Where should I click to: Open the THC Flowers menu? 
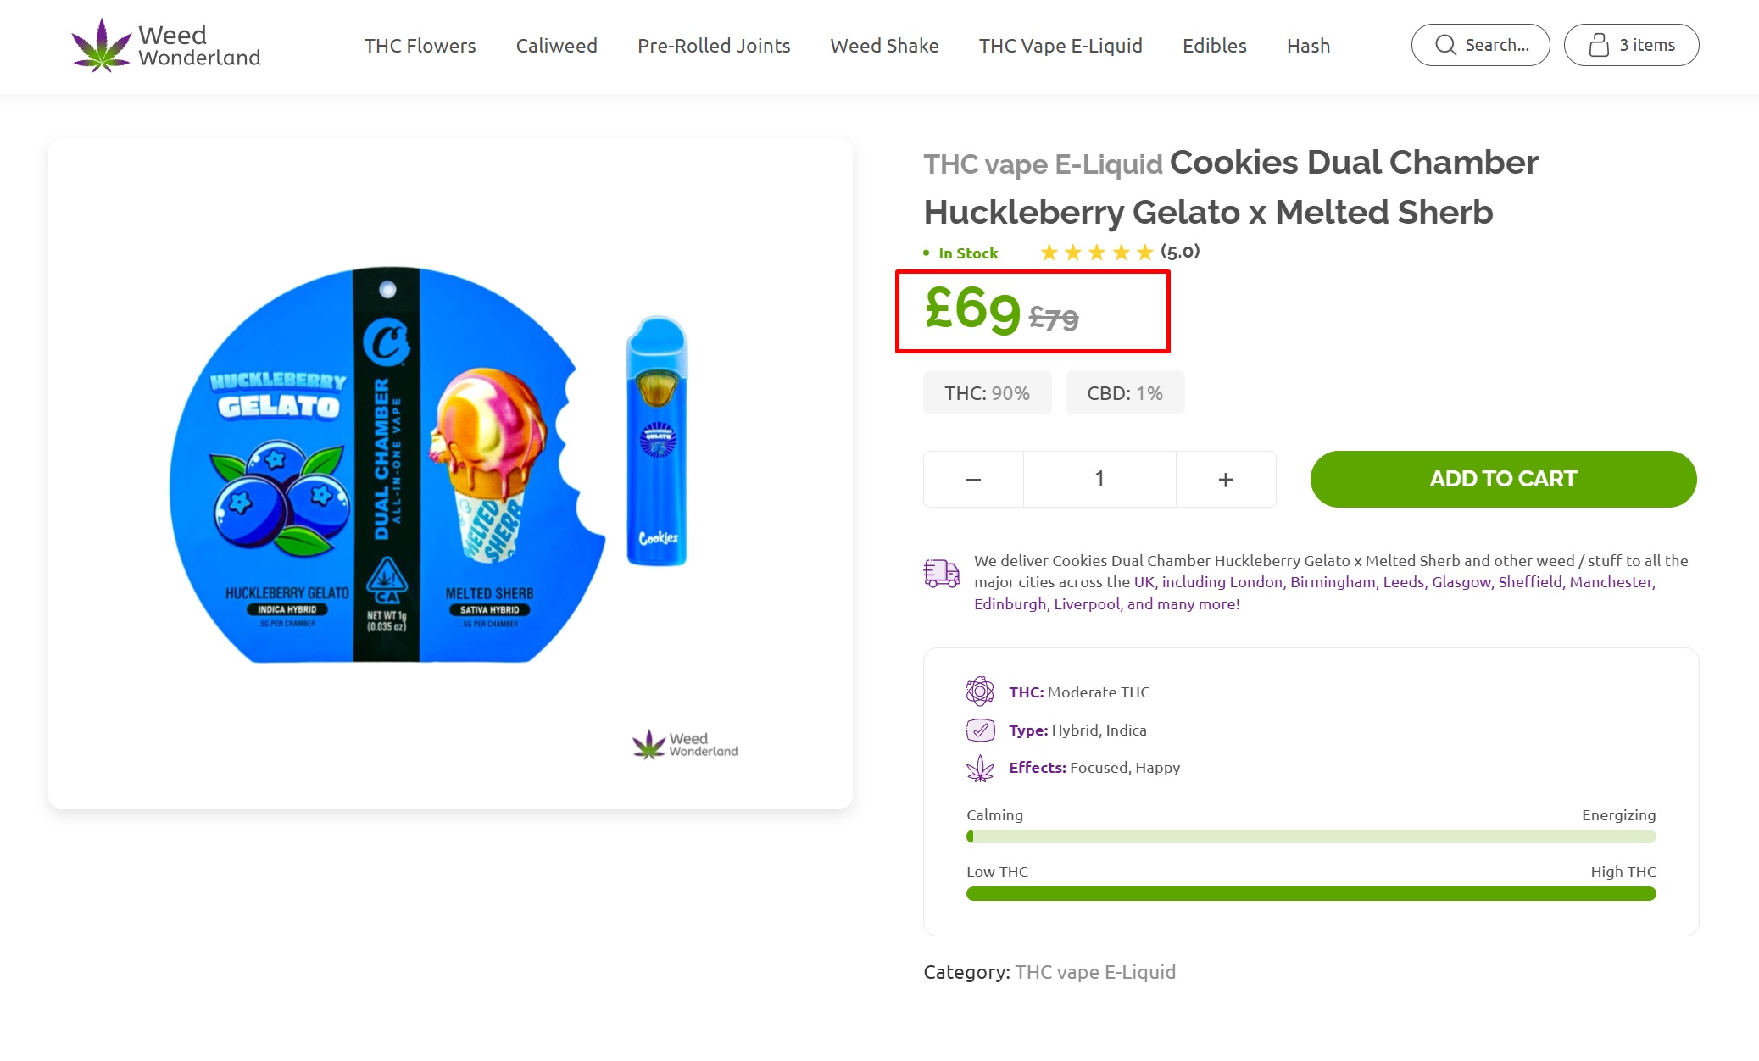click(x=420, y=46)
